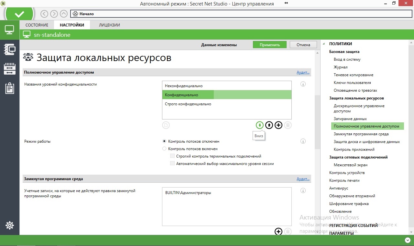Open Журнал policy
Screen dimensions: 414x246
(x=341, y=67)
